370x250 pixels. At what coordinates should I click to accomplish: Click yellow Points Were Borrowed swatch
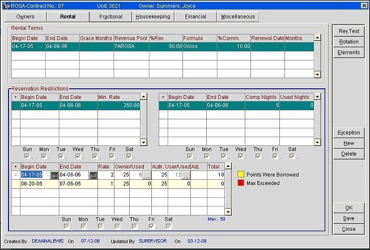240,175
